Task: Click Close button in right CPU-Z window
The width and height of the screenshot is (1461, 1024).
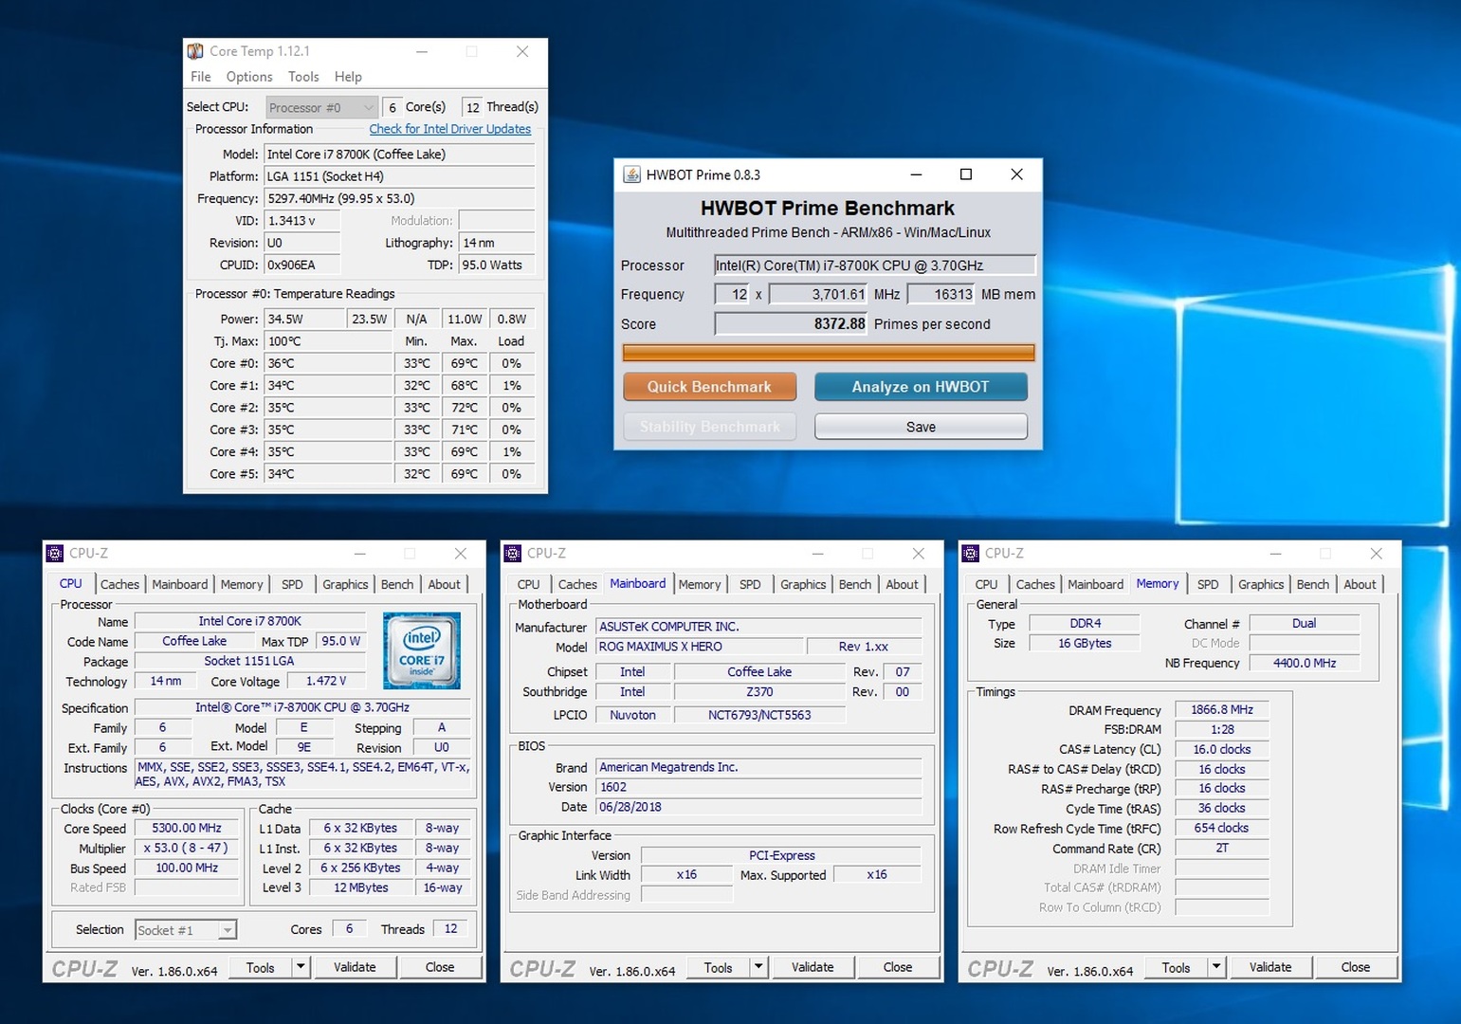Action: click(1356, 967)
